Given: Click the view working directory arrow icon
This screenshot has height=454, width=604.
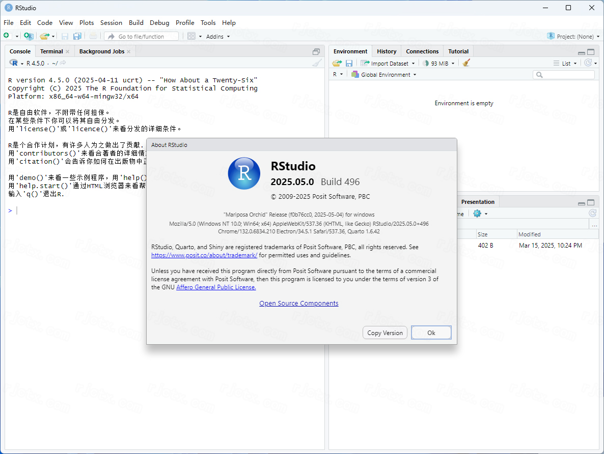Looking at the screenshot, I should point(63,63).
